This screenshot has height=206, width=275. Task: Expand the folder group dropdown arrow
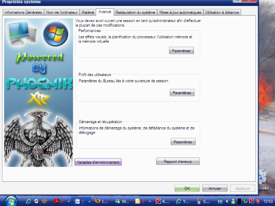[149, 201]
